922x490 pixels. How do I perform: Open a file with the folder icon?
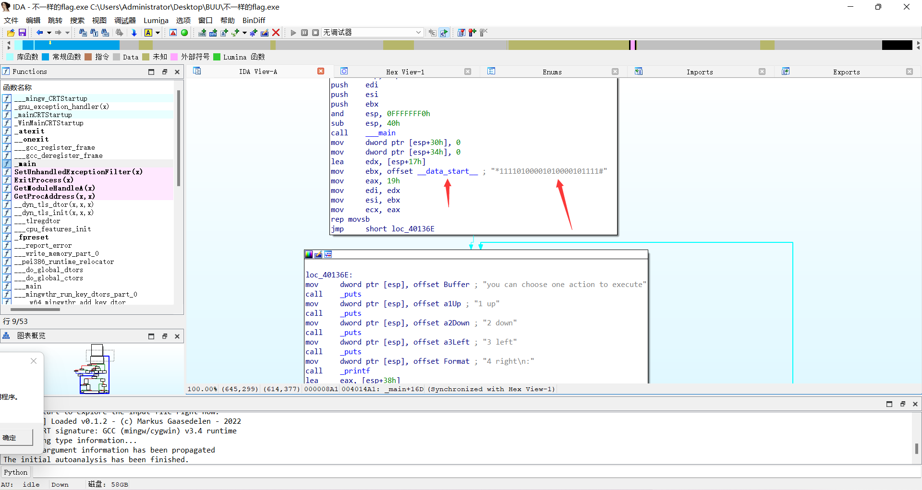(x=11, y=33)
